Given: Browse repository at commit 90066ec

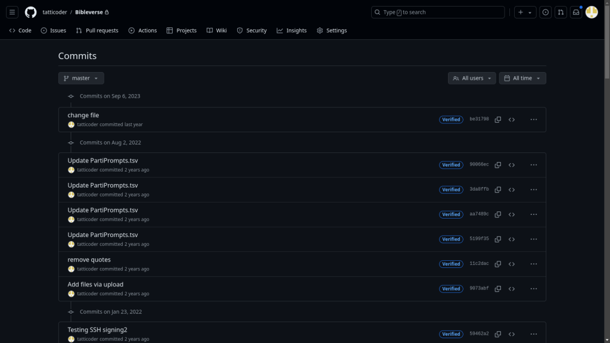Looking at the screenshot, I should click(512, 165).
